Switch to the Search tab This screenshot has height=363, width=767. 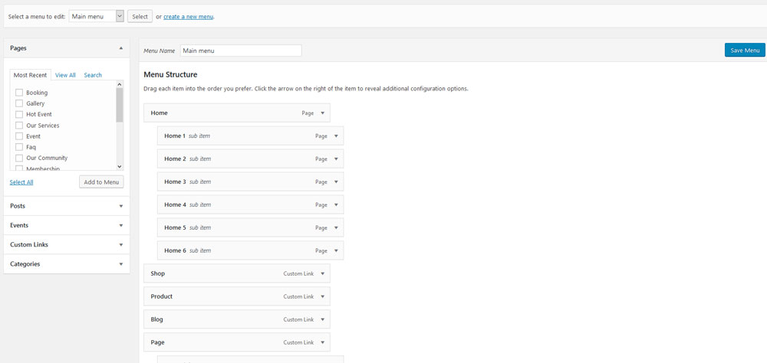[x=93, y=75]
